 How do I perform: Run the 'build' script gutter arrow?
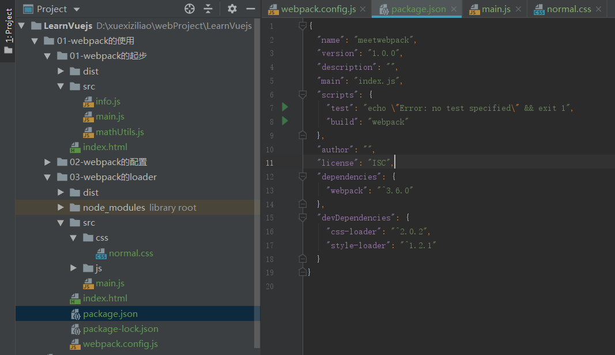click(285, 121)
